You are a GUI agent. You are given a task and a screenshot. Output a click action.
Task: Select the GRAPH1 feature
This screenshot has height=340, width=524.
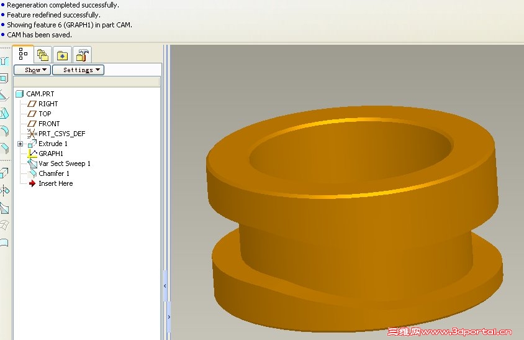pyautogui.click(x=45, y=154)
